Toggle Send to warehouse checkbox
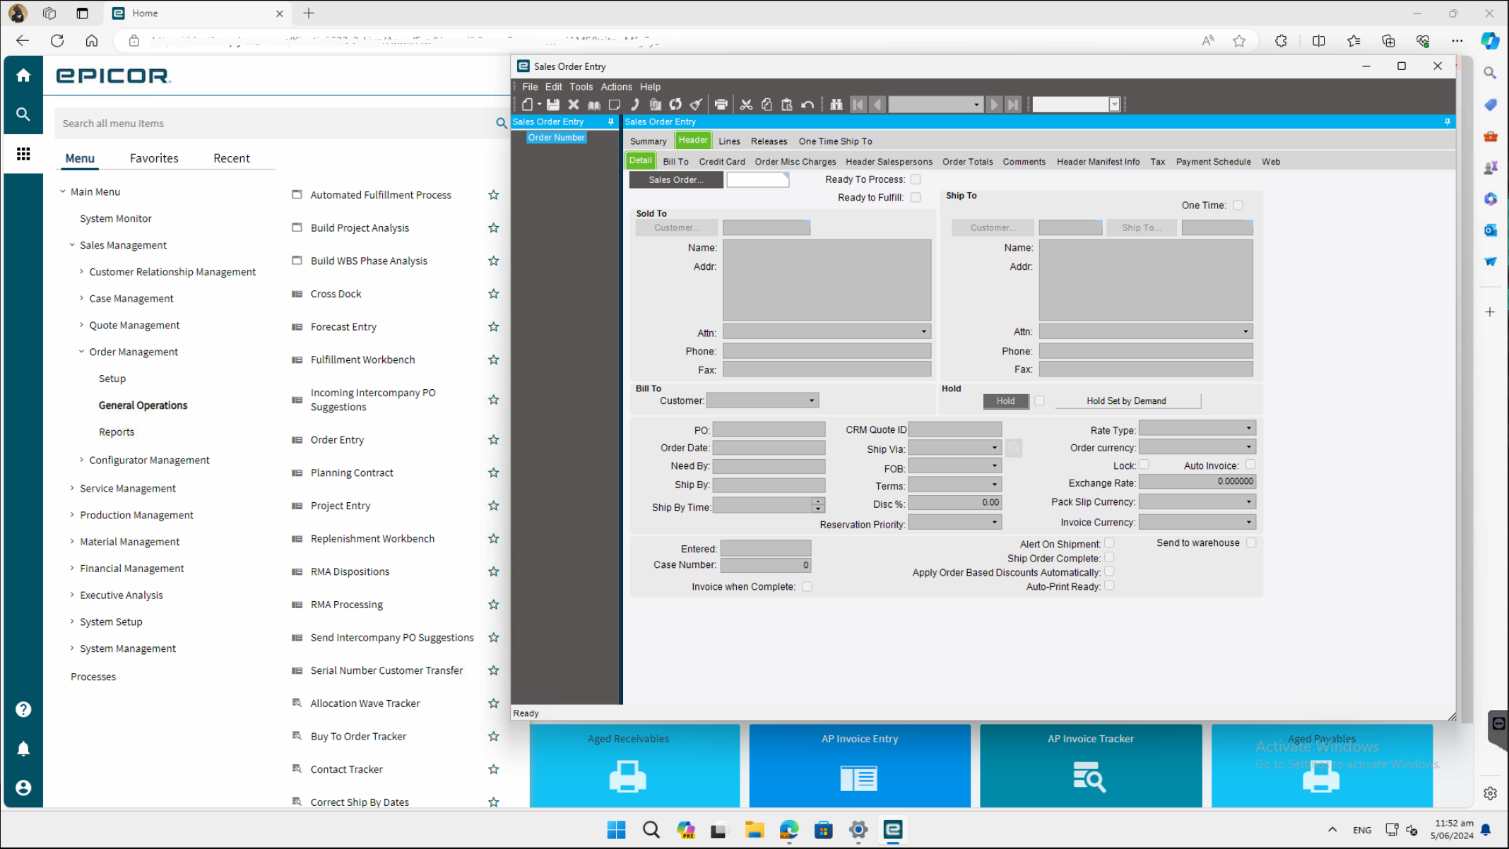 tap(1251, 542)
